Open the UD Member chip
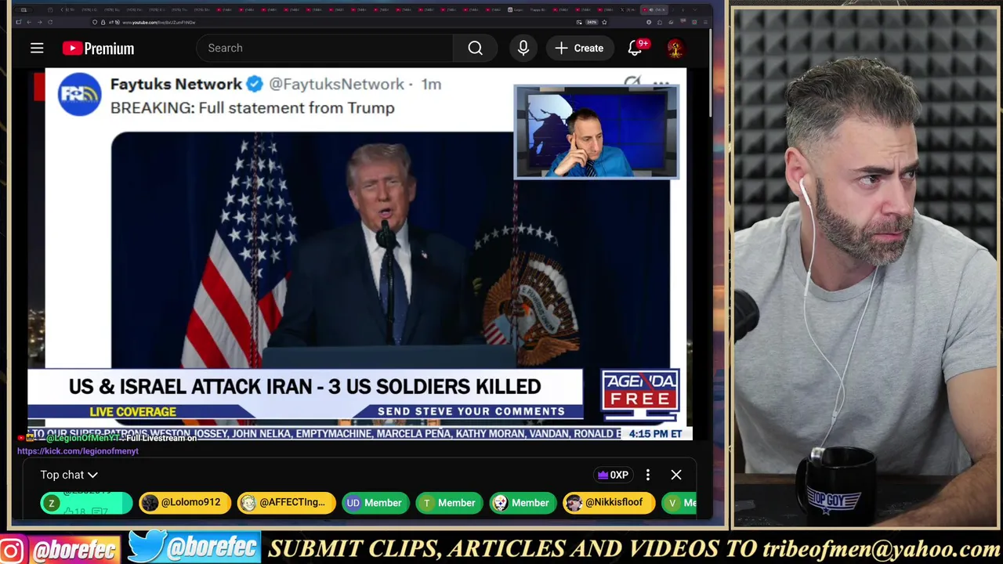 [x=375, y=503]
